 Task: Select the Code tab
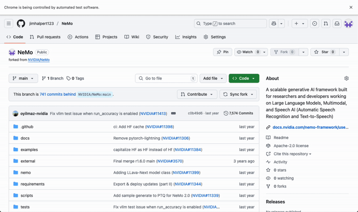pyautogui.click(x=15, y=37)
